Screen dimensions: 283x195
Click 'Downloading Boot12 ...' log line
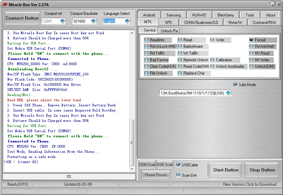point(32,69)
